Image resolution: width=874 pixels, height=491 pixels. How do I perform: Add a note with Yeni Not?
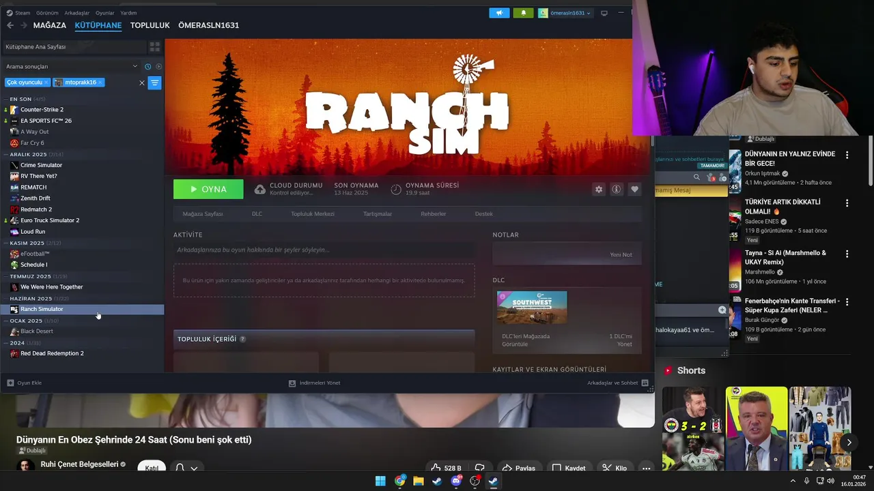click(x=621, y=254)
